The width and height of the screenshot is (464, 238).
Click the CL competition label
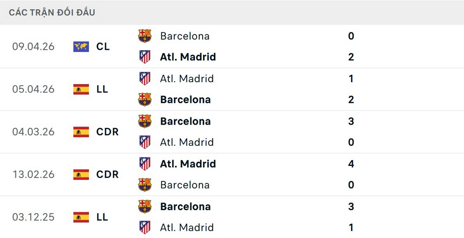103,47
